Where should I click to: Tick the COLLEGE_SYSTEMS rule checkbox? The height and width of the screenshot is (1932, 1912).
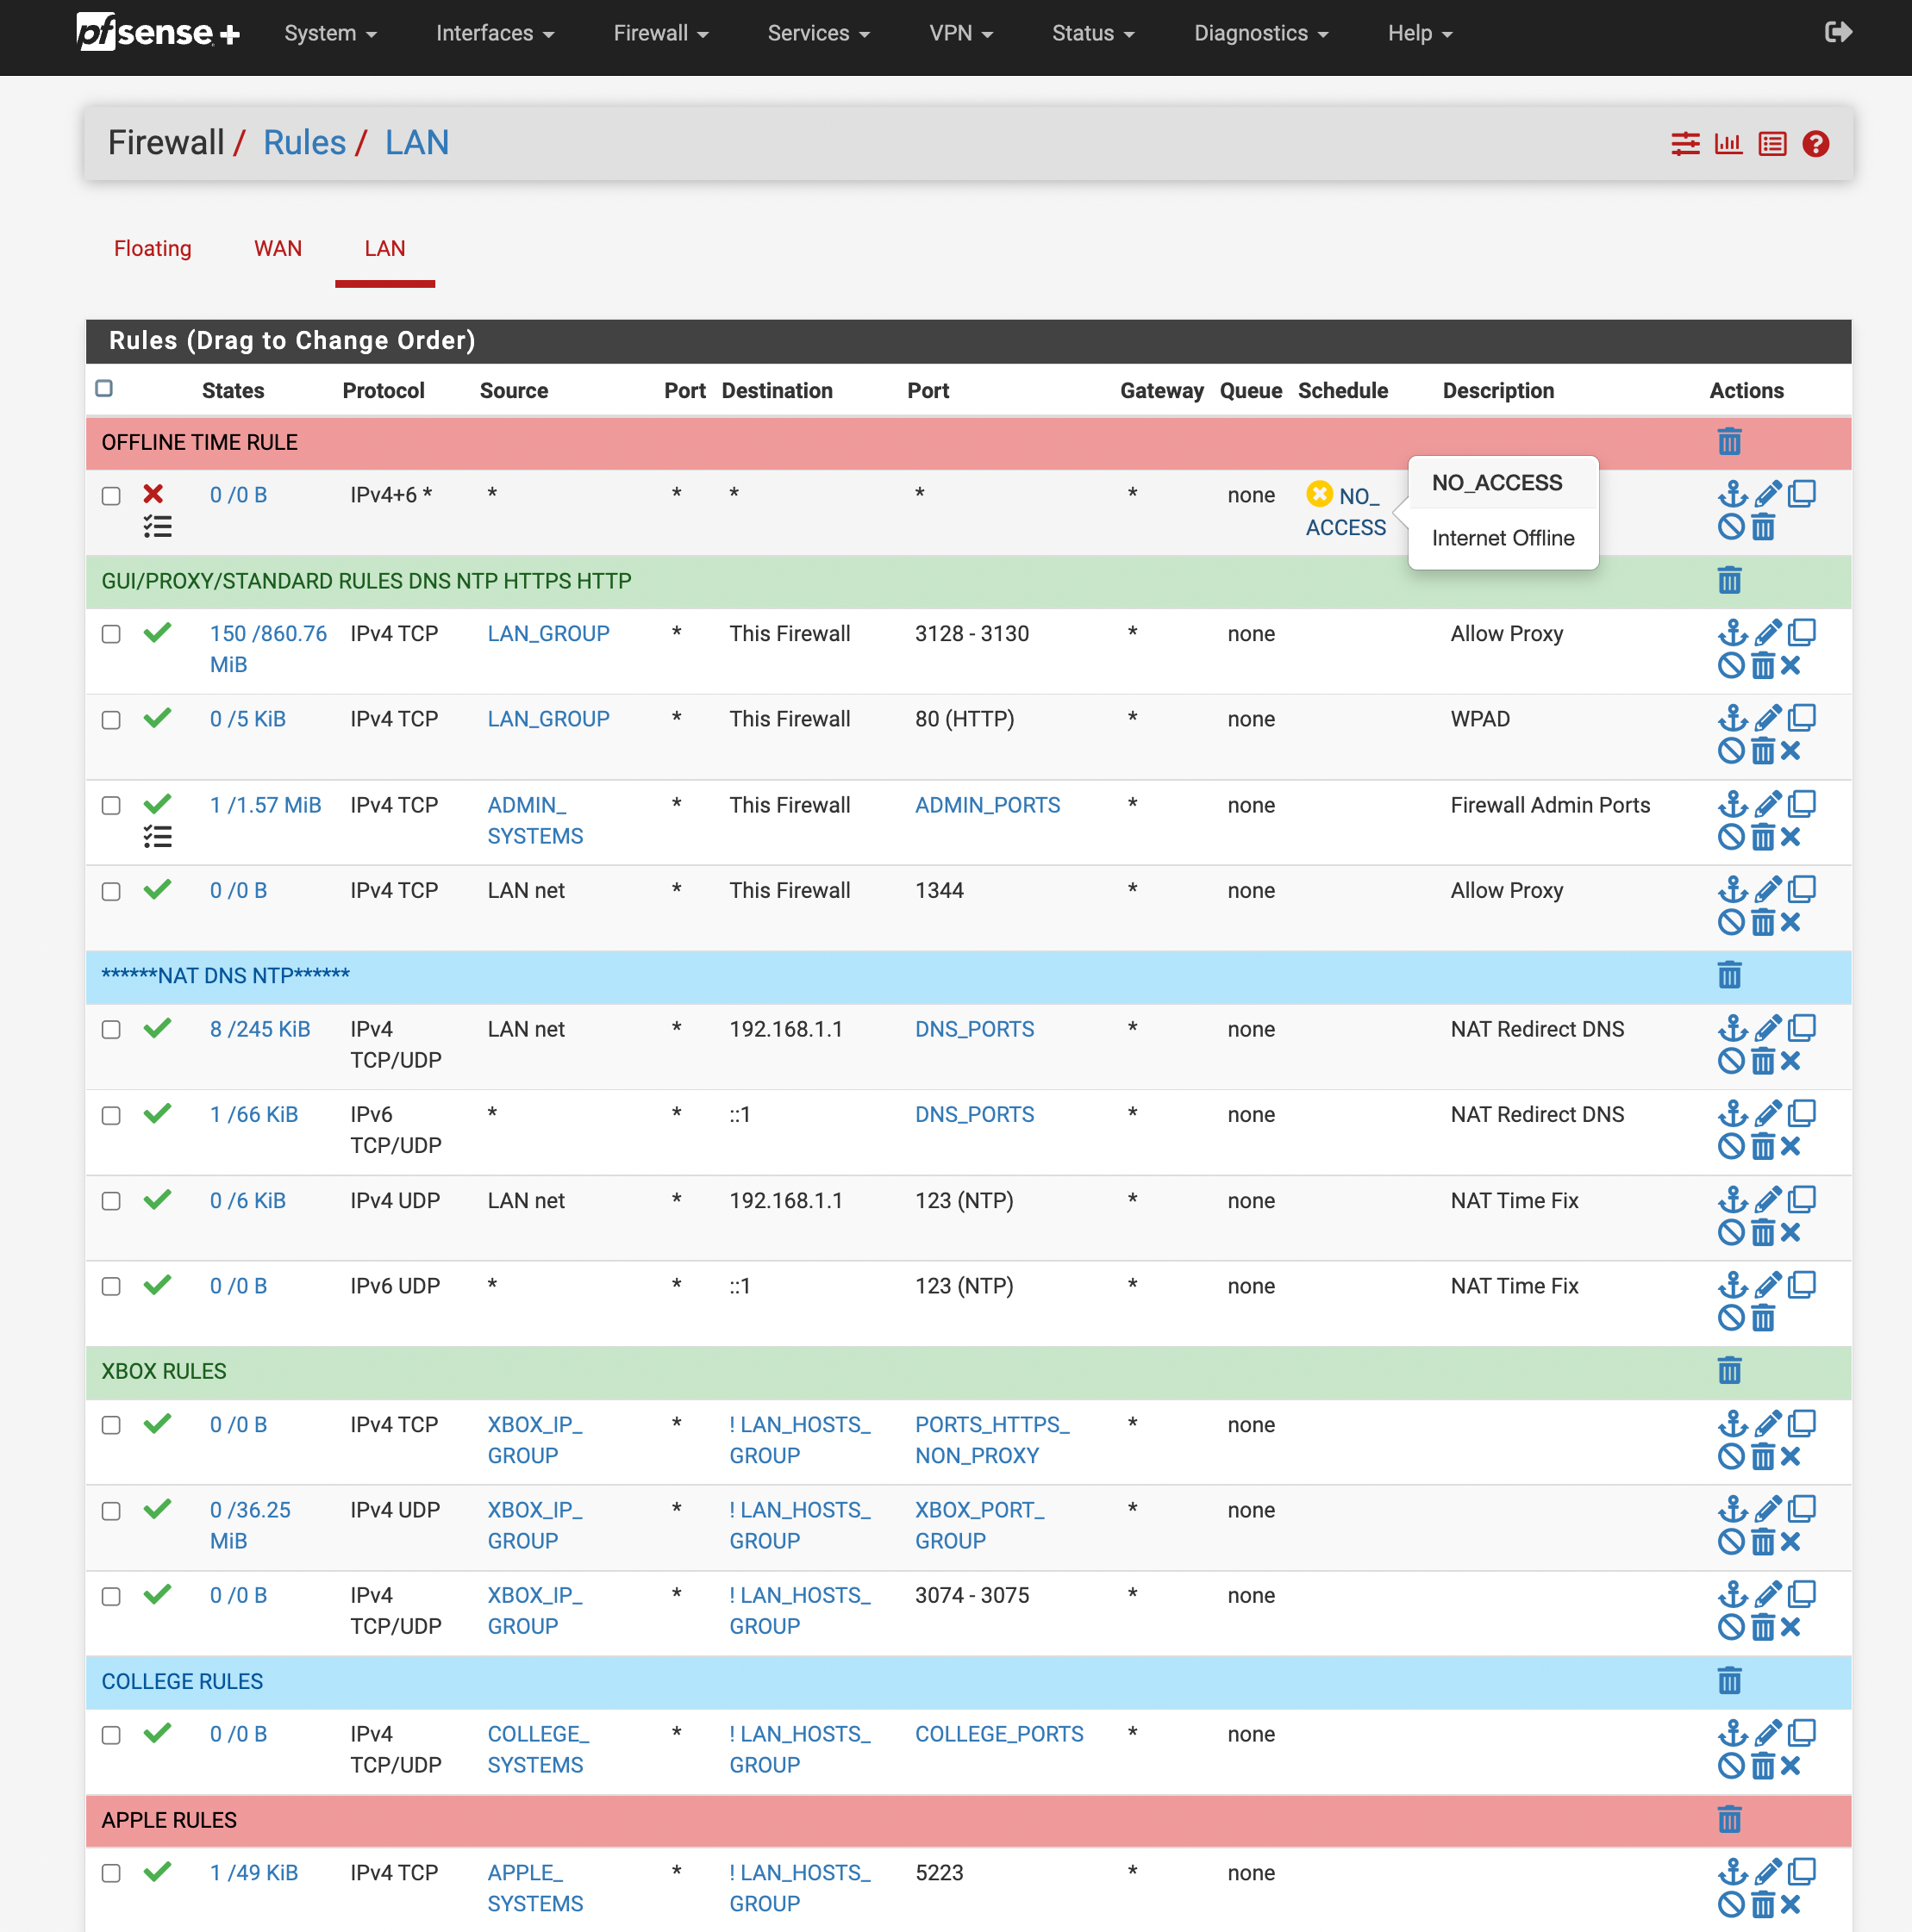pos(111,1736)
